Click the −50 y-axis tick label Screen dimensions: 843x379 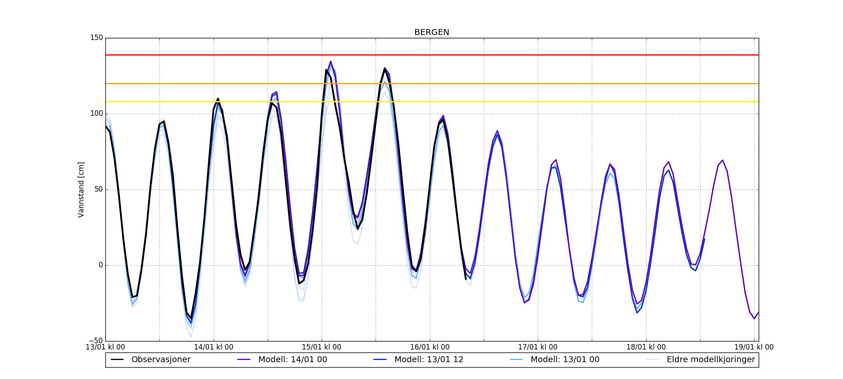tap(95, 341)
